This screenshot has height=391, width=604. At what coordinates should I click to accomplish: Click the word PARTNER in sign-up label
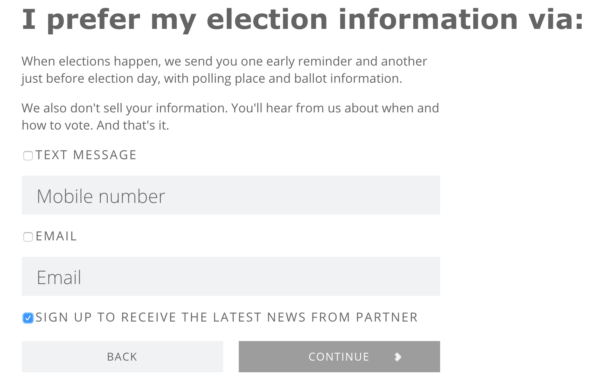pyautogui.click(x=387, y=317)
